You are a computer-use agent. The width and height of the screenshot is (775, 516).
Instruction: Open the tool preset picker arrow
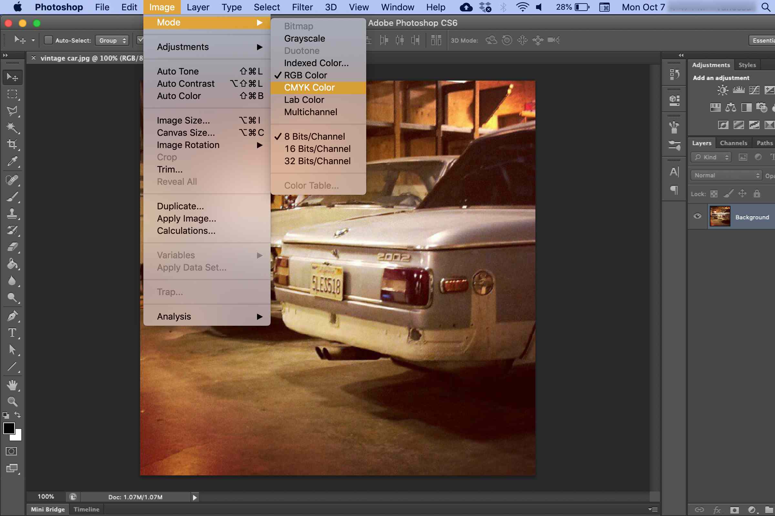[33, 40]
